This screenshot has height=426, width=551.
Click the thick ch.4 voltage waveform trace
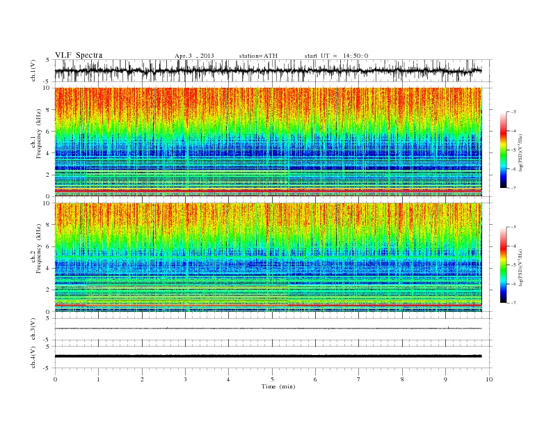pos(268,356)
